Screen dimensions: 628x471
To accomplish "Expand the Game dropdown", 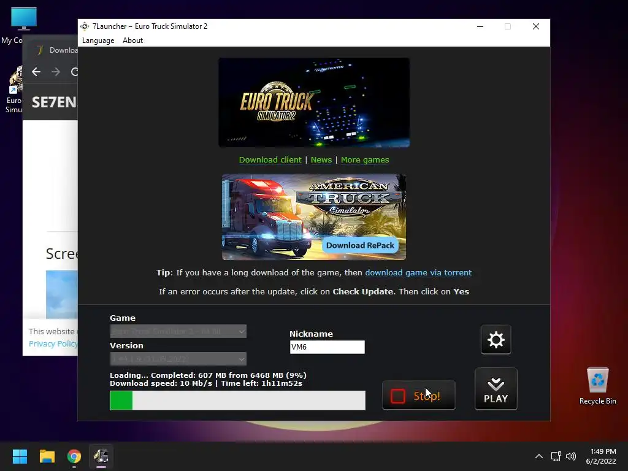I will coord(178,331).
